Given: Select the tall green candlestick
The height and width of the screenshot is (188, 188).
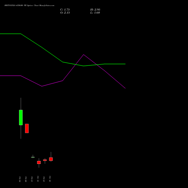Looking at the screenshot, I should point(21,117).
